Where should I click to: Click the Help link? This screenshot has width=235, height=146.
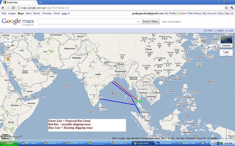click(x=220, y=13)
